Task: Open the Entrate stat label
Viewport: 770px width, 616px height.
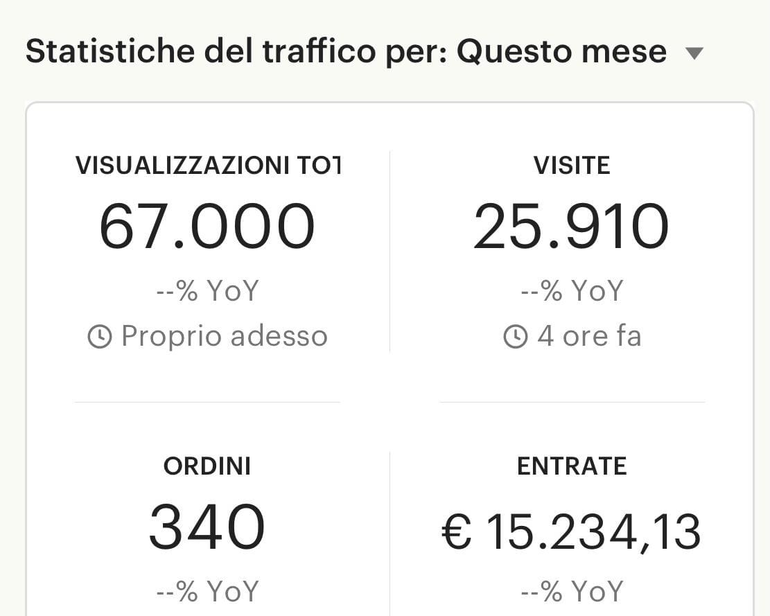Action: pos(572,466)
